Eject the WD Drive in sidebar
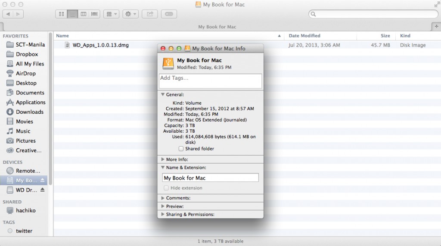Viewport: 441px width, 246px height. click(x=43, y=190)
